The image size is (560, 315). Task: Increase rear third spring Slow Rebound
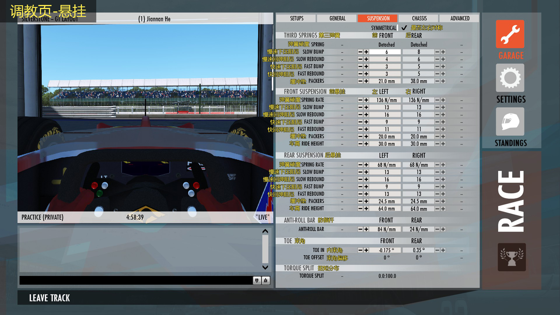click(x=443, y=59)
